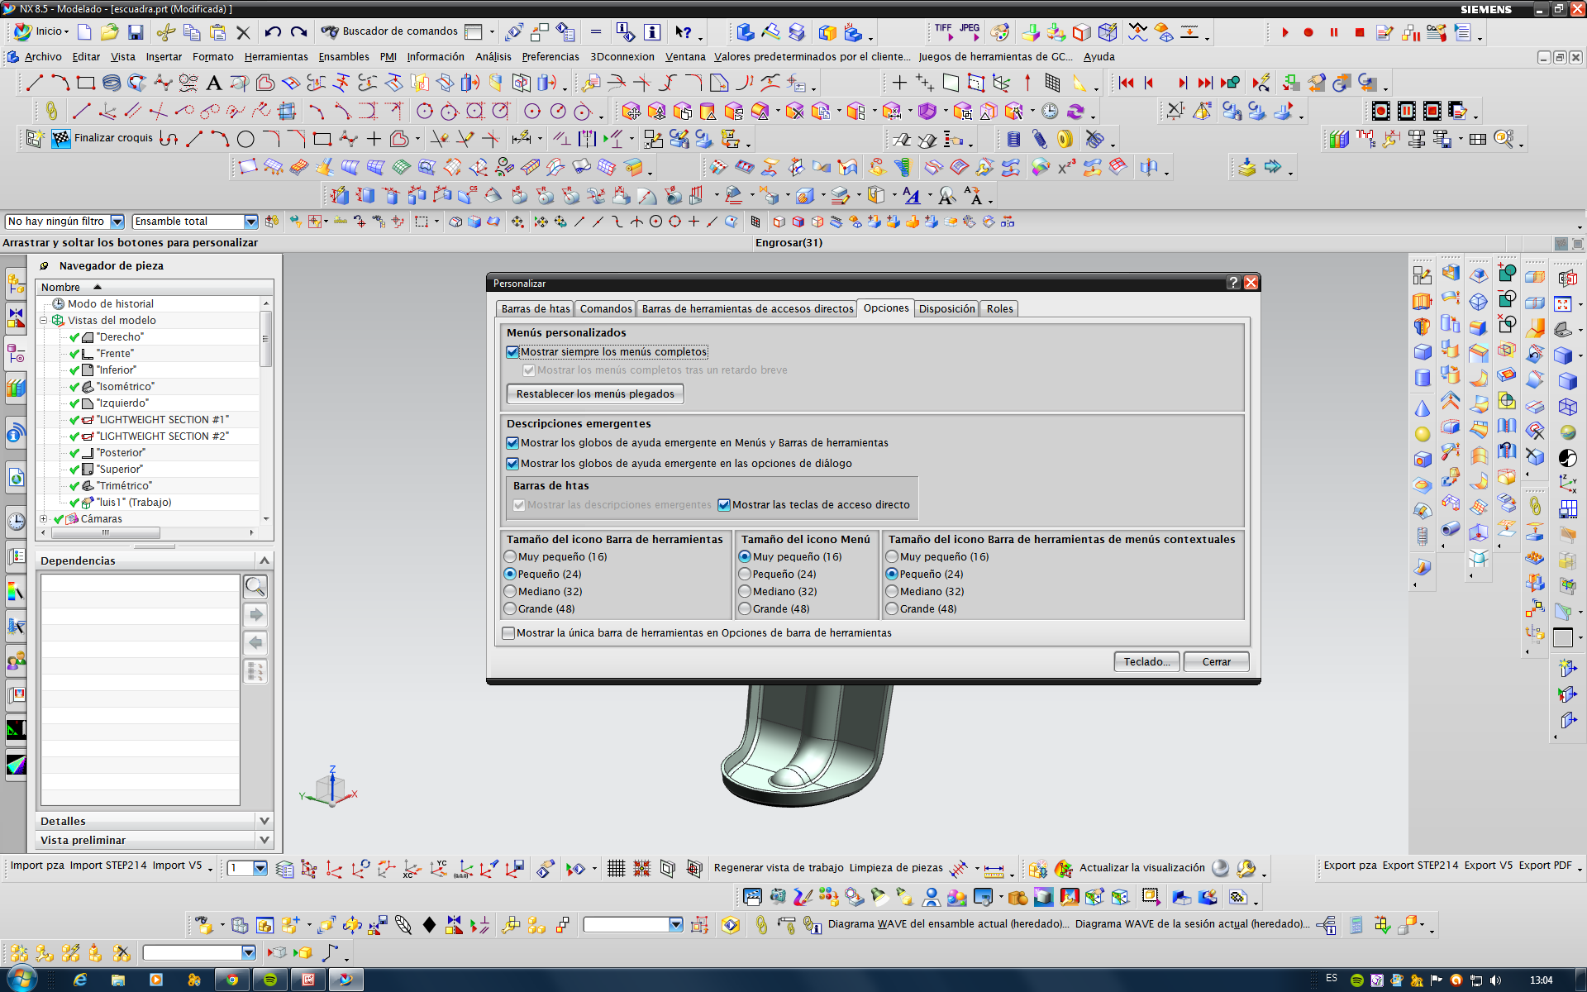Image resolution: width=1587 pixels, height=992 pixels.
Task: Click the search magnifier in Dependencias panel
Action: [255, 586]
